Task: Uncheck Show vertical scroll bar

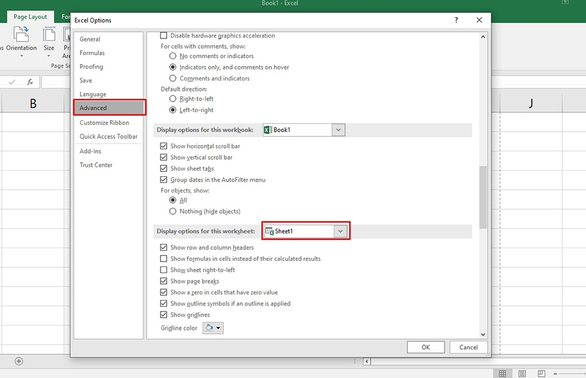Action: point(164,157)
